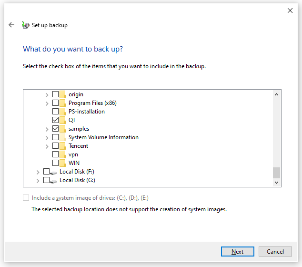Expand the Tencent folder node

[x=47, y=146]
